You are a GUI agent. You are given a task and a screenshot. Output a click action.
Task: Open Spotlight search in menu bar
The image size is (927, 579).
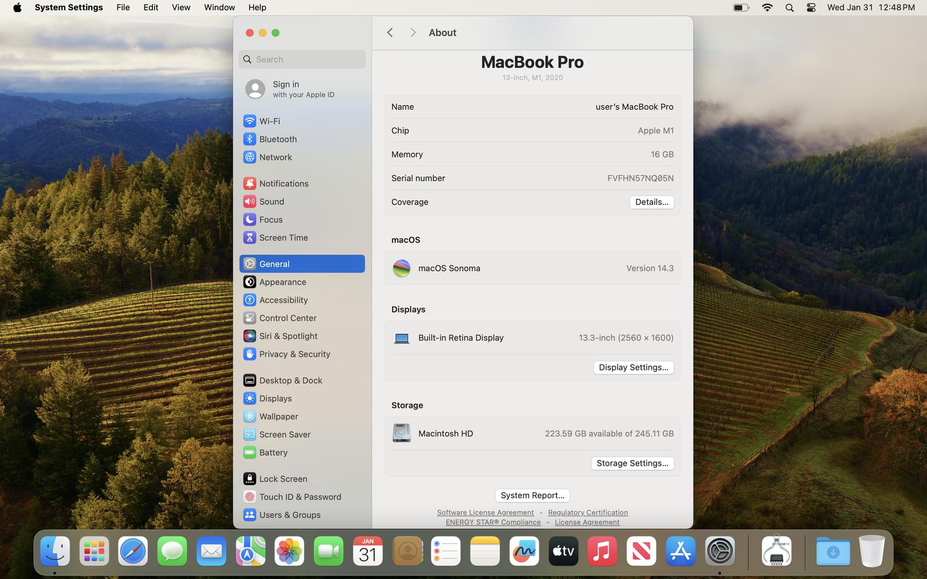click(x=789, y=8)
